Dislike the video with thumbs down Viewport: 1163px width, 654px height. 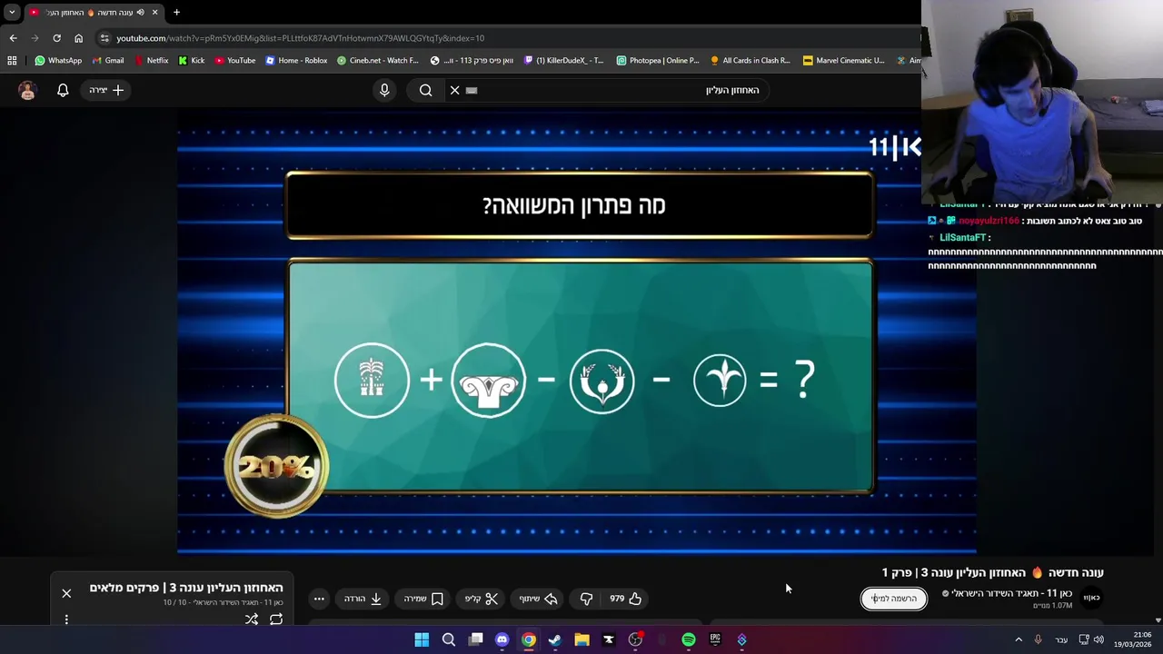pyautogui.click(x=586, y=599)
